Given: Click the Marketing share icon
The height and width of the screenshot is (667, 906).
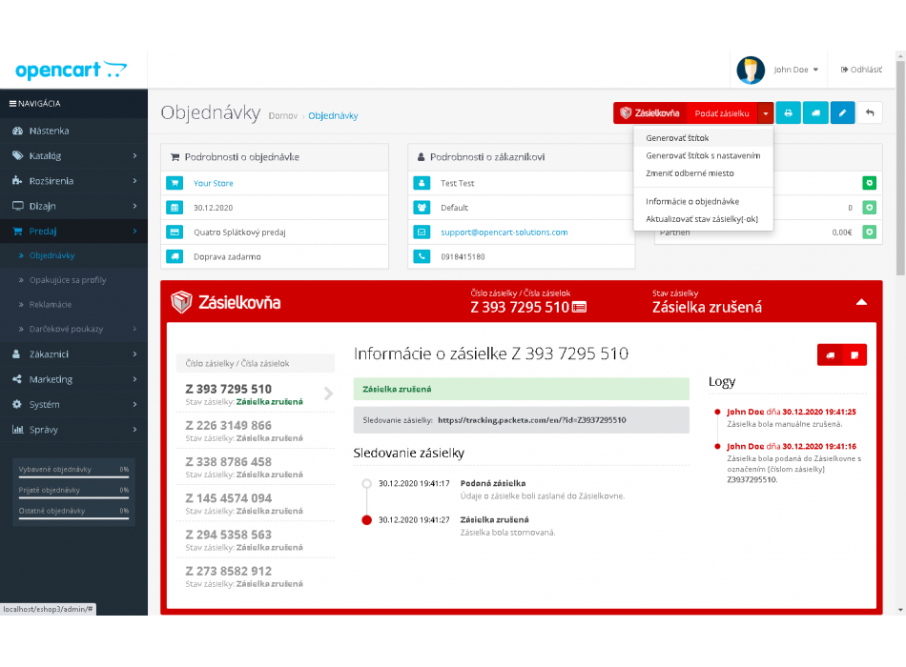Looking at the screenshot, I should tap(17, 379).
